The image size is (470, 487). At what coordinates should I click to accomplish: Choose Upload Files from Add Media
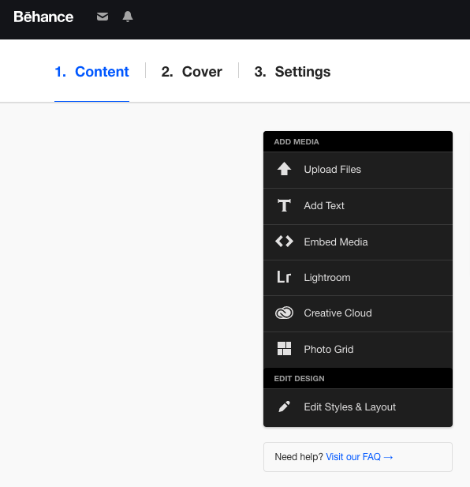358,170
